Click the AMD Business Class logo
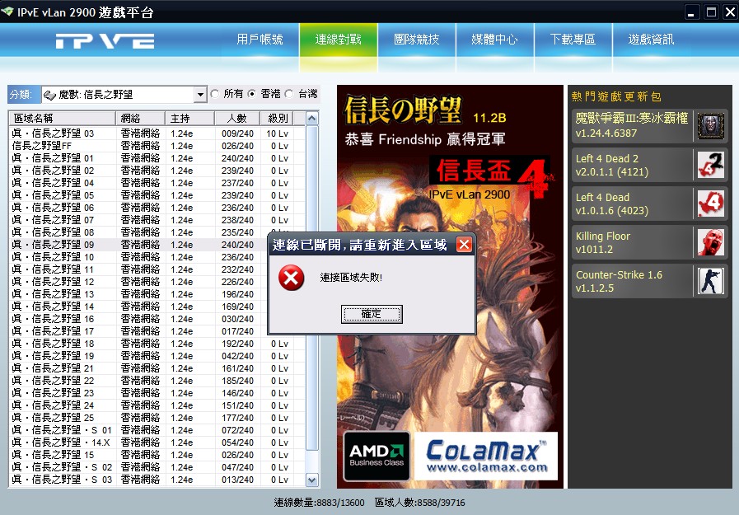 [377, 456]
